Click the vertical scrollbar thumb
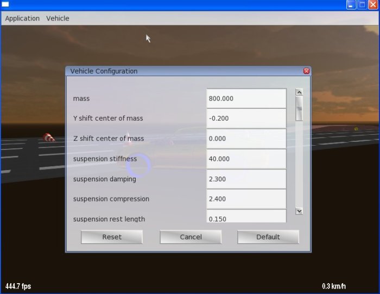The image size is (380, 294). coord(299,108)
